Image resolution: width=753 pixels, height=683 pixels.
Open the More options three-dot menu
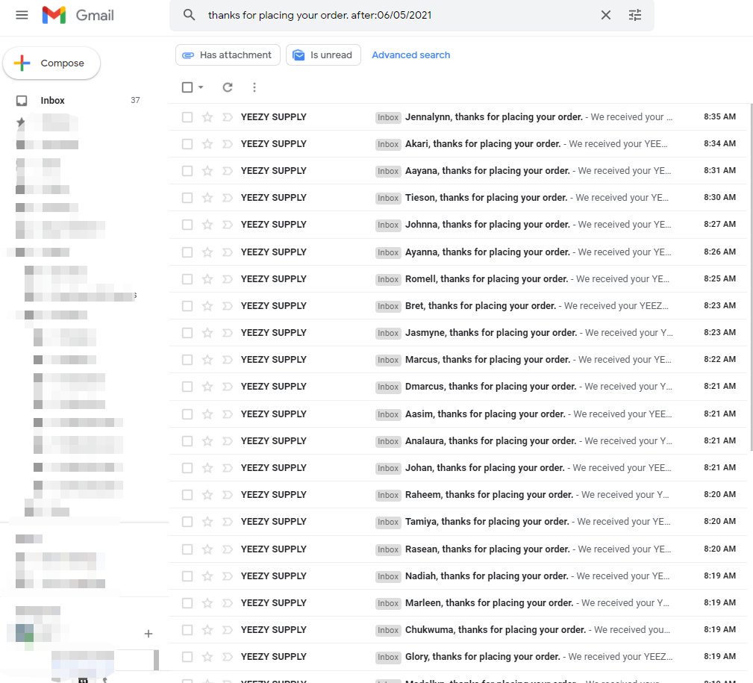click(x=254, y=87)
